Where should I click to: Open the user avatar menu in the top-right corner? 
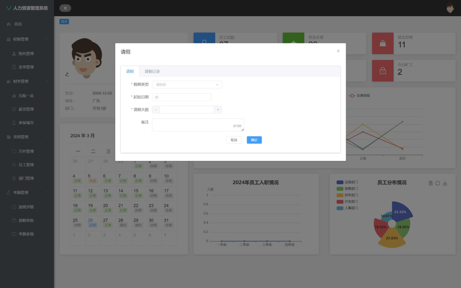[449, 8]
